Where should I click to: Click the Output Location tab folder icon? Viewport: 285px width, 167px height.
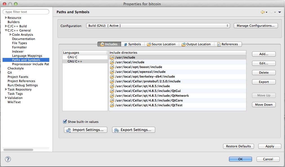[x=184, y=44]
